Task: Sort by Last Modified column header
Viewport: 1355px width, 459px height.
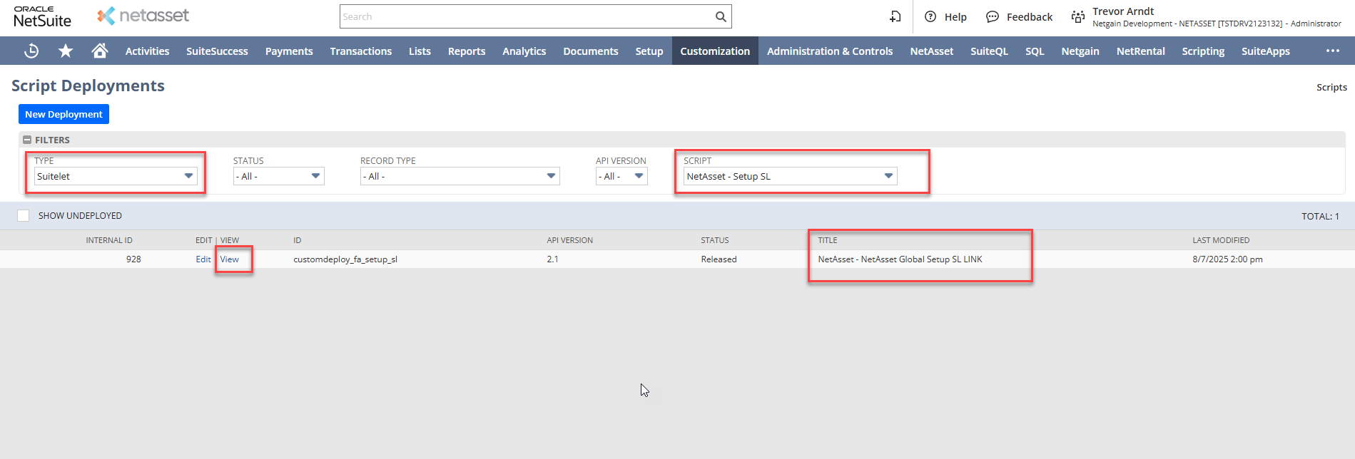Action: point(1221,240)
